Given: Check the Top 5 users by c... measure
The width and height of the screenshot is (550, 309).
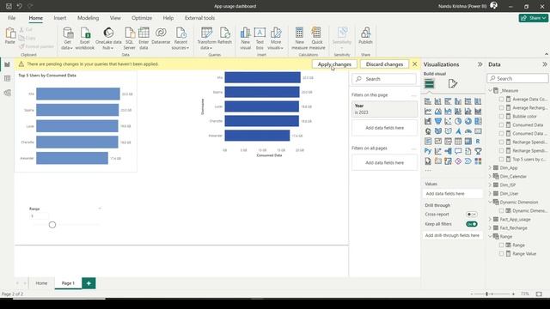Looking at the screenshot, I should 501,159.
